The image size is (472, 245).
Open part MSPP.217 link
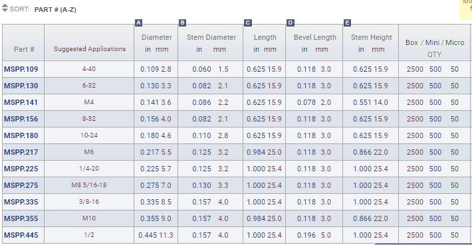[x=21, y=152]
